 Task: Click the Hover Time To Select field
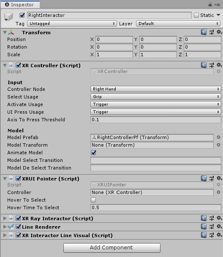click(156, 208)
